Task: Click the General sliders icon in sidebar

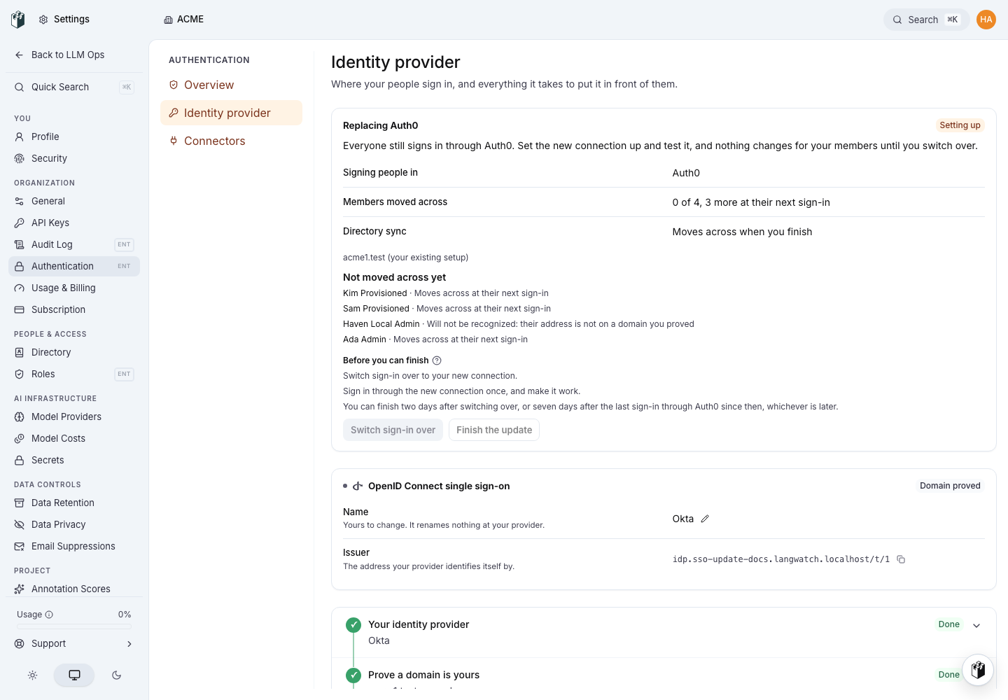Action: point(20,202)
